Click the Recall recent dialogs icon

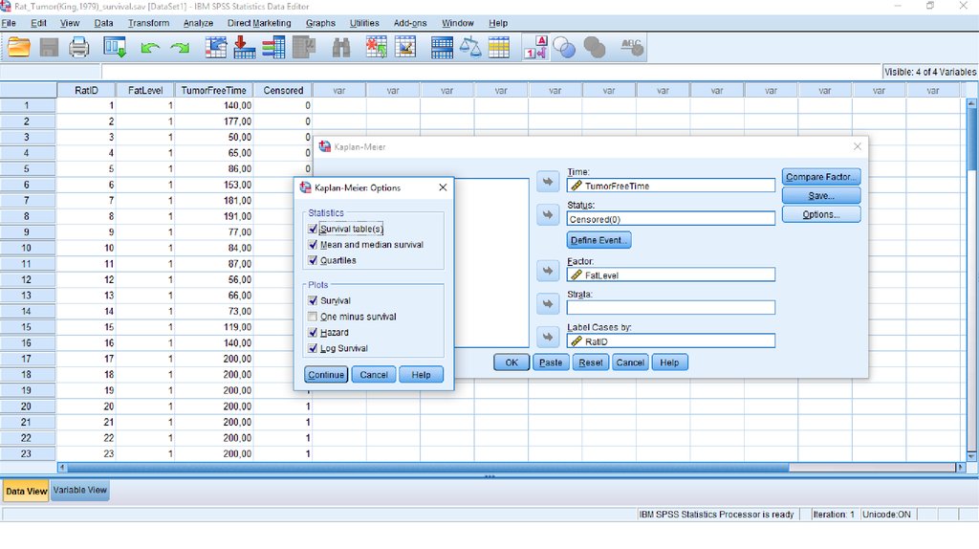click(116, 47)
